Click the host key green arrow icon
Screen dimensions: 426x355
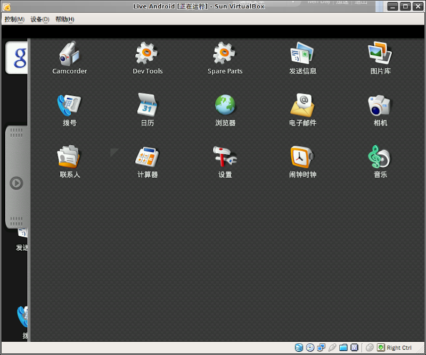[x=381, y=348]
